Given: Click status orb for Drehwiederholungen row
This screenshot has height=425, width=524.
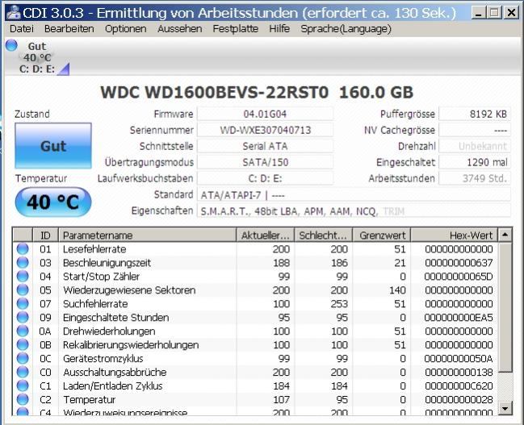Looking at the screenshot, I should click(x=23, y=331).
